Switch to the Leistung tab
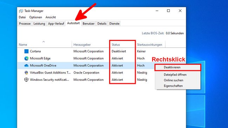The width and height of the screenshot is (228, 128). (x=39, y=24)
